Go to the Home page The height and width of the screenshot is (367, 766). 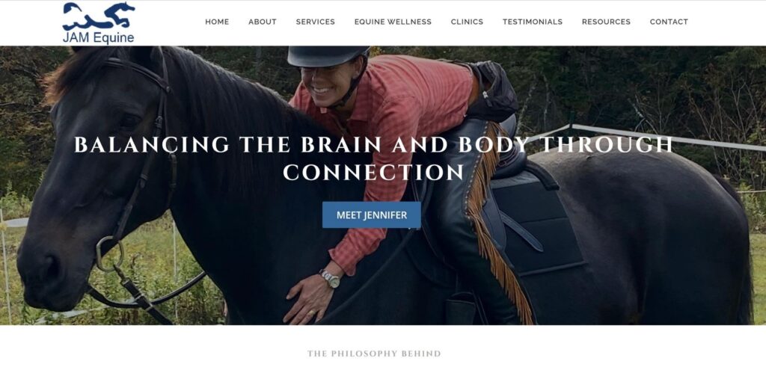pos(217,22)
